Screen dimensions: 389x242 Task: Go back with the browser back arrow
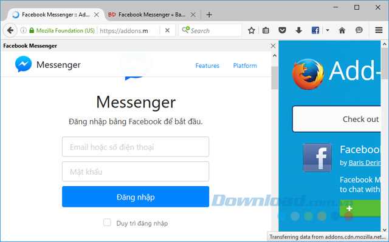pos(10,30)
